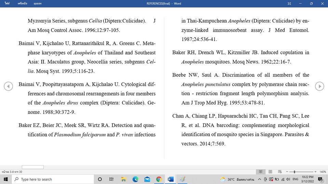
Task: Click the auto-hide reading toolbar icon
Action: coord(289,3)
